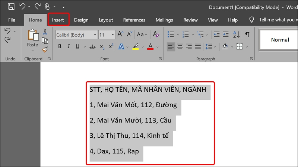Click the Multilevel List icon
Image resolution: width=298 pixels, height=167 pixels.
coord(200,35)
